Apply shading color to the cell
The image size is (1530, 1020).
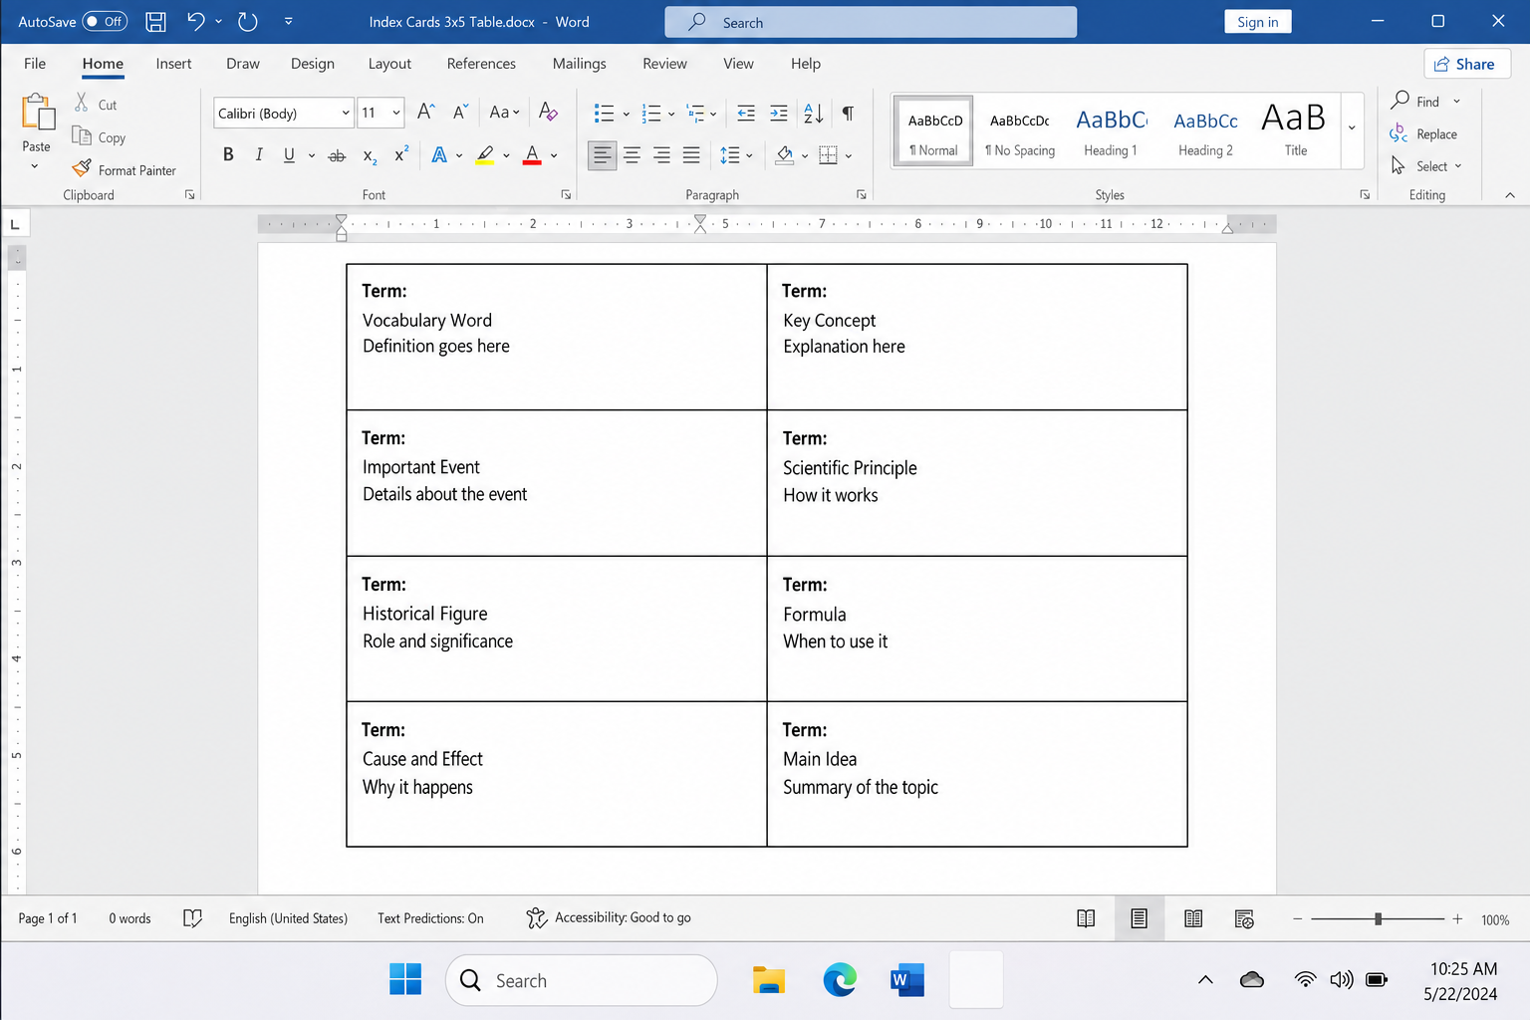(785, 155)
